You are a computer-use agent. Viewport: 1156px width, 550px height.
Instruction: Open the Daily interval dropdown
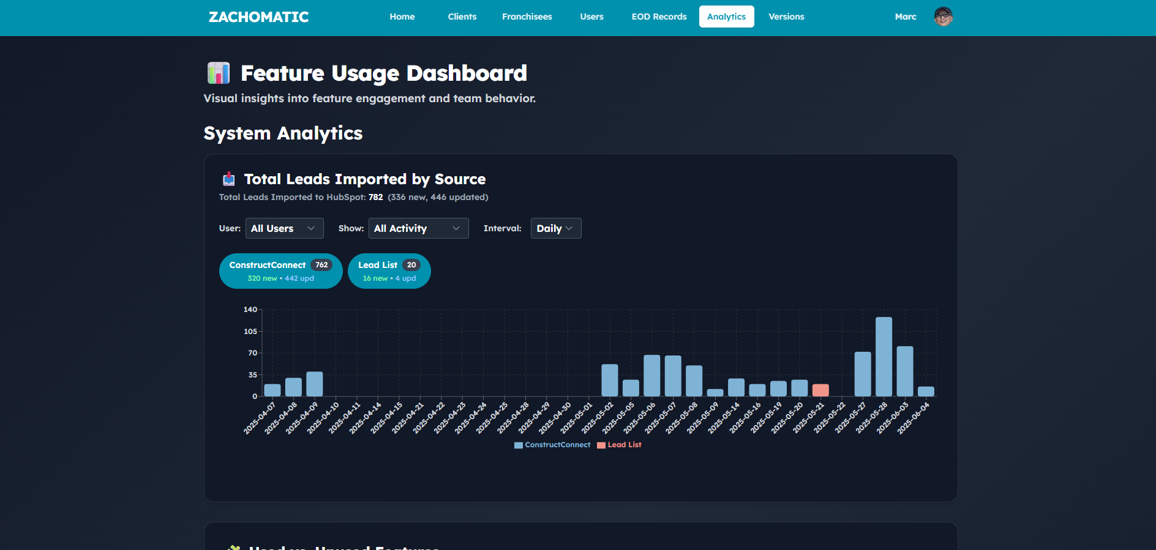(x=555, y=228)
